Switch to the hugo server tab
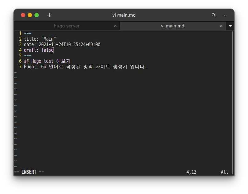Viewport: 248px width, 194px height. [x=66, y=26]
